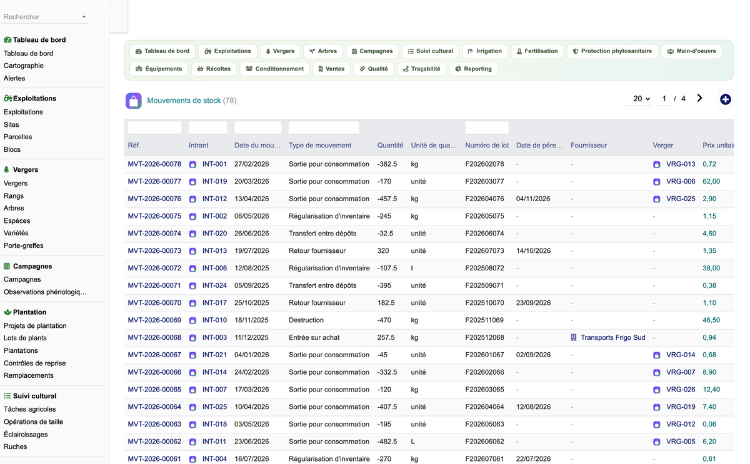Open the Arbres top tab
This screenshot has height=464, width=750.
(x=323, y=51)
